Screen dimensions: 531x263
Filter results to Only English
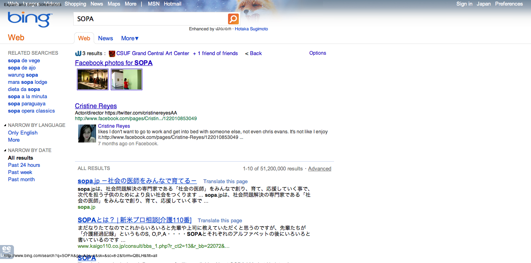[x=23, y=133]
